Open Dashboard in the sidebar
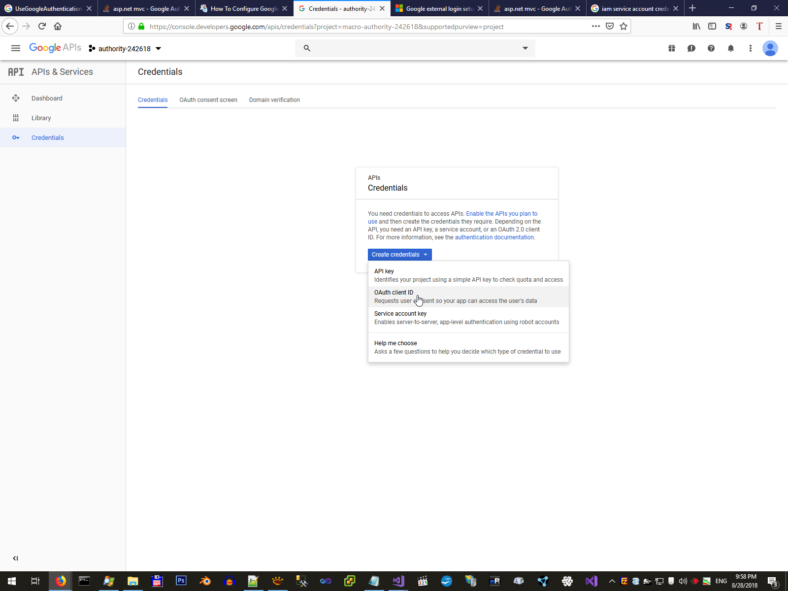This screenshot has width=788, height=591. (63, 98)
